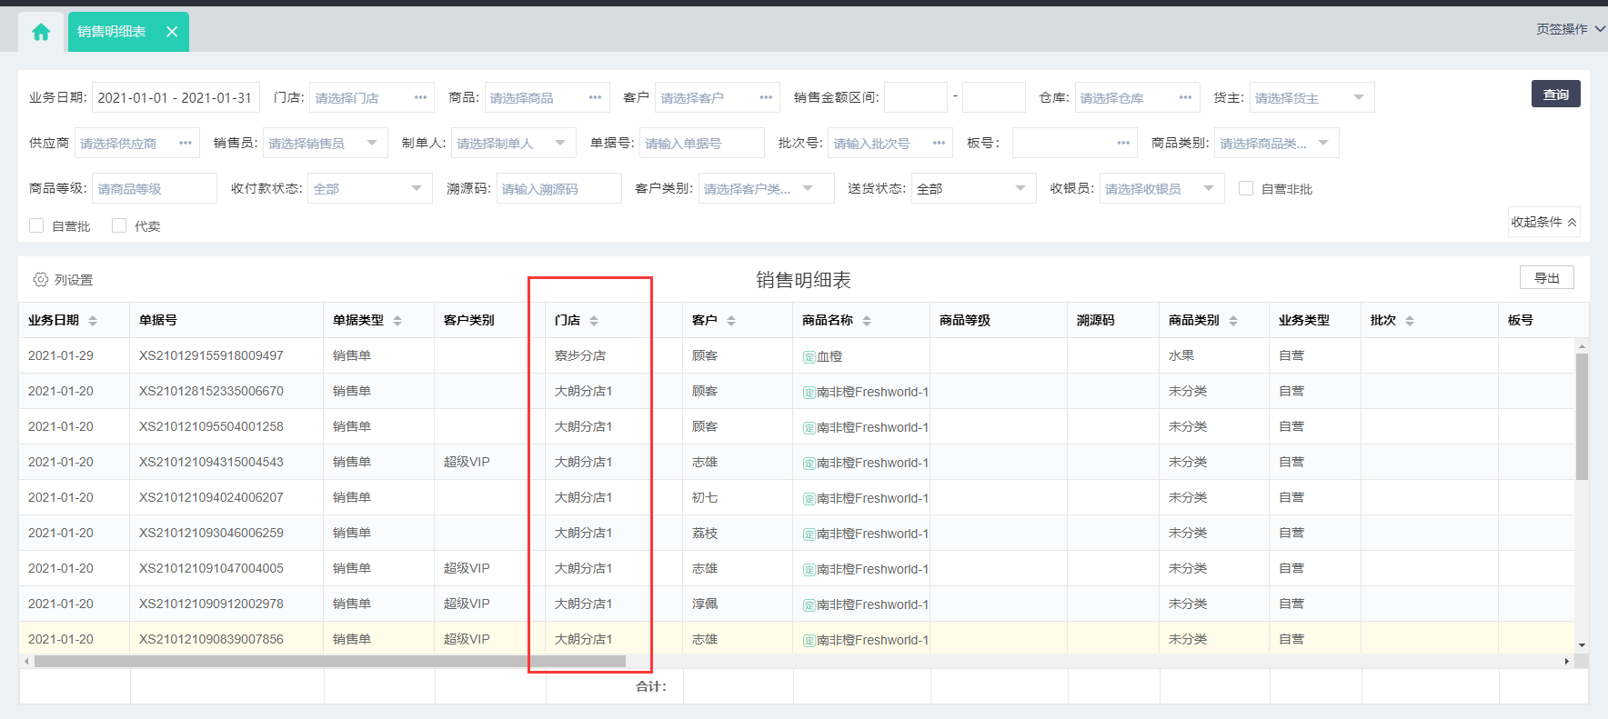This screenshot has height=719, width=1608.
Task: Expand the 收银员 dropdown
Action: point(1209,188)
